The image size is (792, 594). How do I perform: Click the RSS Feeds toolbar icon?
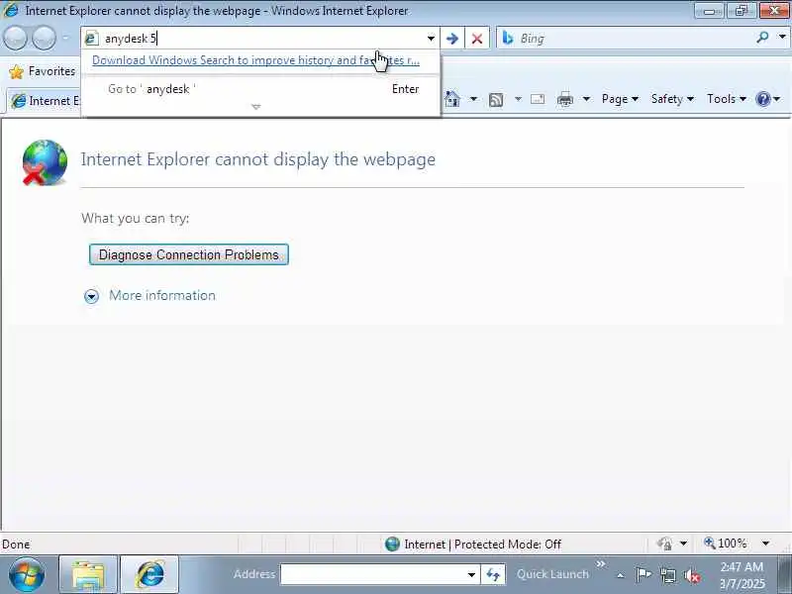(496, 100)
